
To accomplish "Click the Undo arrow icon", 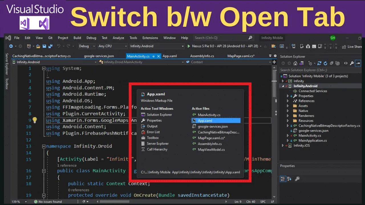I will (x=58, y=46).
